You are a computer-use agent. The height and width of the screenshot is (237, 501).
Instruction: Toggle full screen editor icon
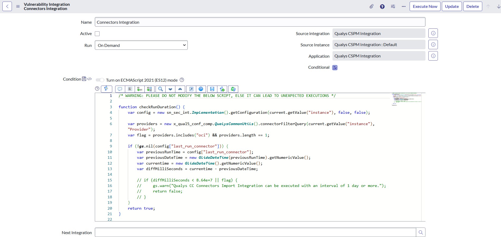point(191,89)
